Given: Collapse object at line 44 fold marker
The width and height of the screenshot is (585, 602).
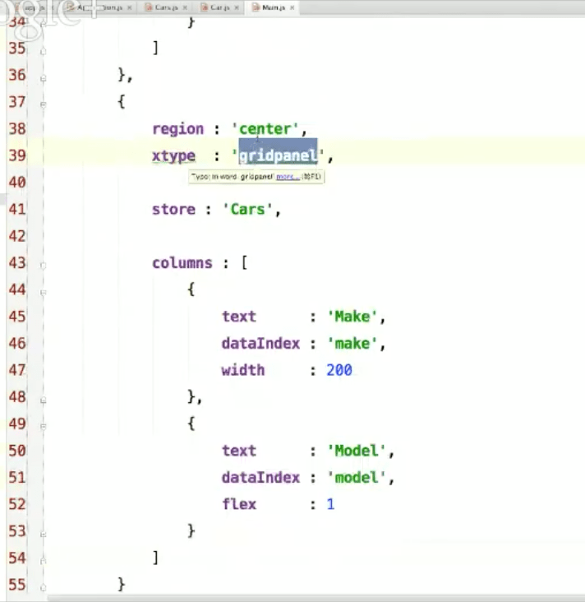Looking at the screenshot, I should 43,292.
